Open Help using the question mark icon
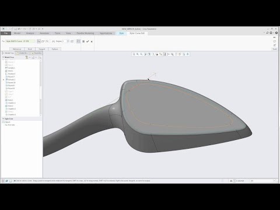This screenshot has height=210, width=280. click(x=276, y=33)
